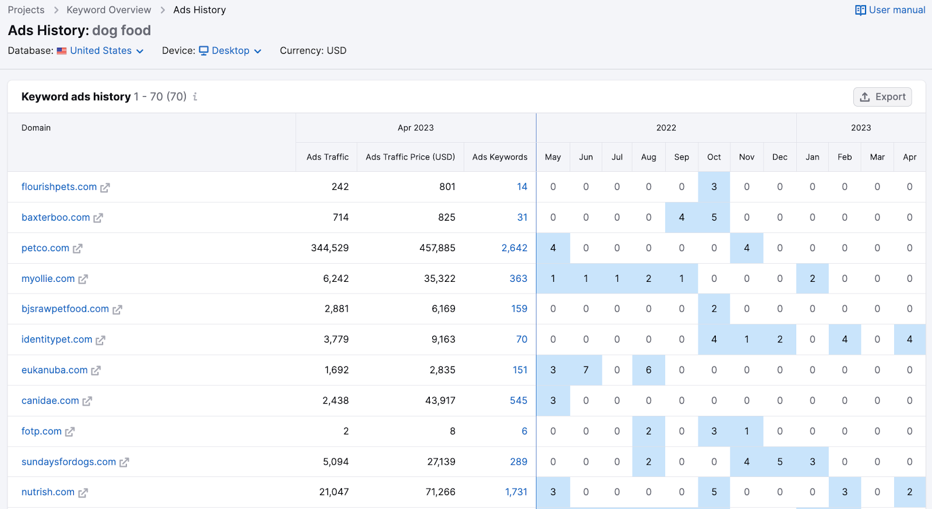Click the Export button
Image resolution: width=932 pixels, height=509 pixels.
tap(882, 97)
